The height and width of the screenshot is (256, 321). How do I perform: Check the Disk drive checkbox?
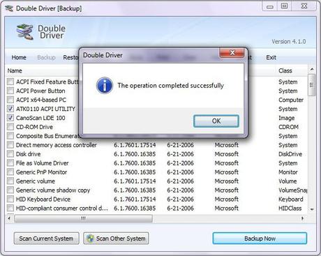tap(10, 154)
